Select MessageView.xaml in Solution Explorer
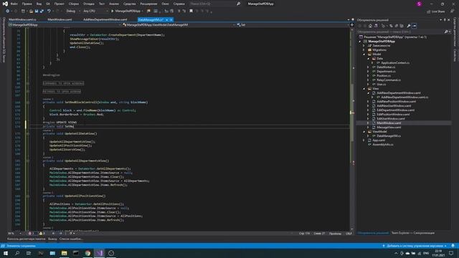 coord(389,128)
